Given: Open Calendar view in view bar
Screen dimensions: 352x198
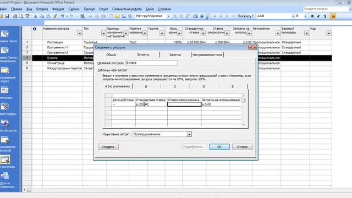Looking at the screenshot, I should tap(5, 90).
